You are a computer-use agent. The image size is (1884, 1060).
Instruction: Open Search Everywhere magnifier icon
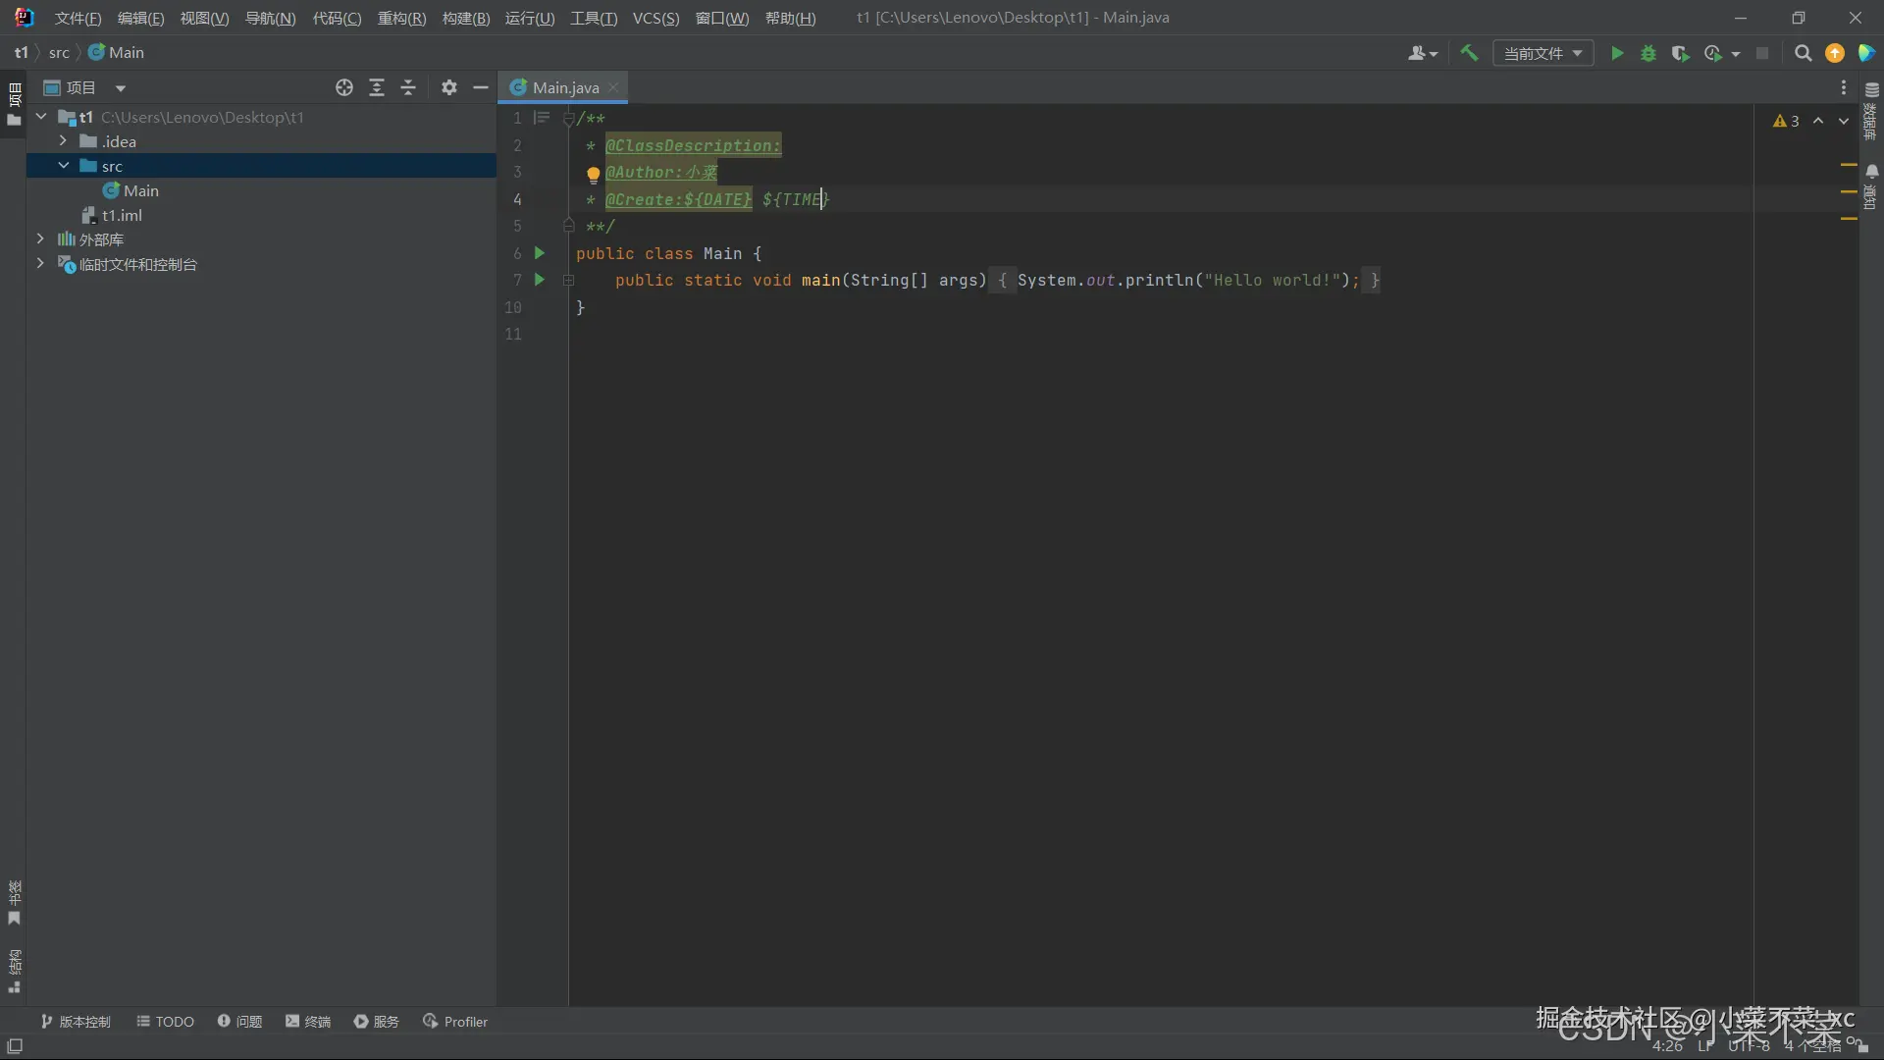coord(1803,53)
